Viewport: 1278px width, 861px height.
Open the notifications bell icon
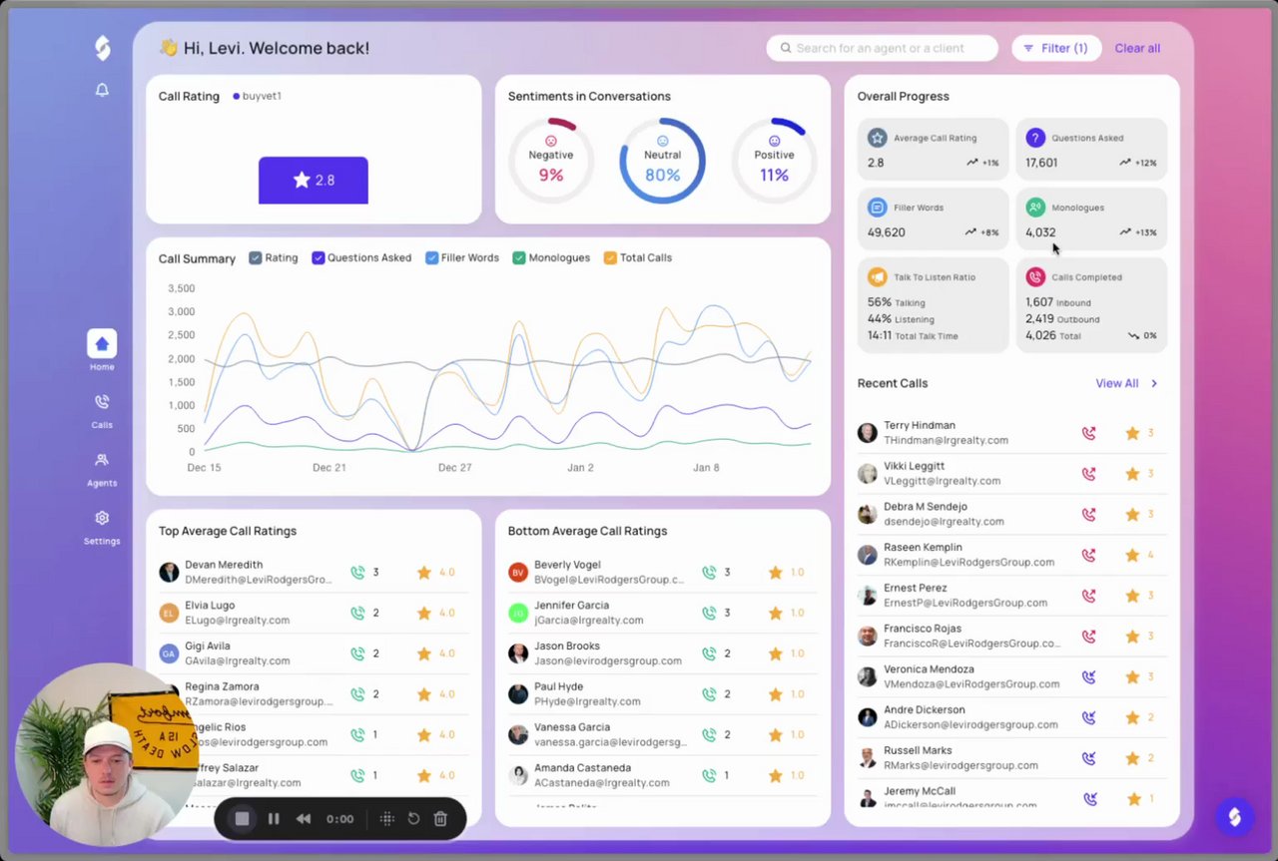click(102, 90)
